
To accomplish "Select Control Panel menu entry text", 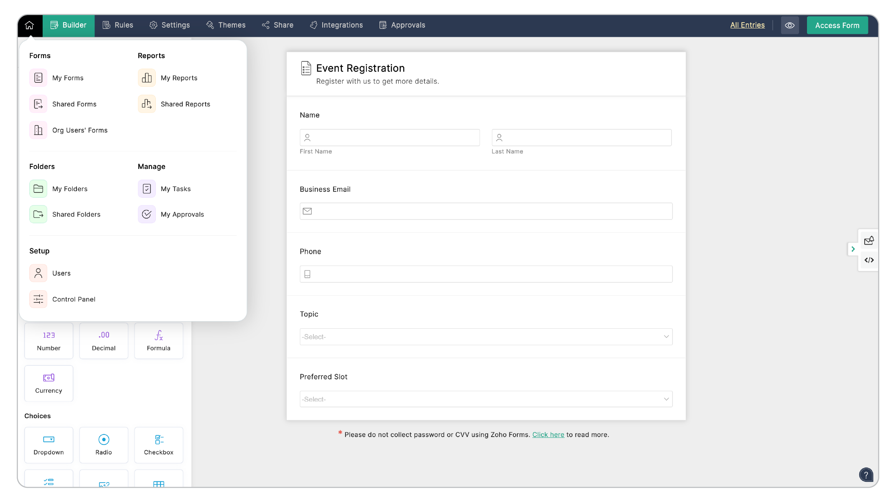I will (74, 299).
